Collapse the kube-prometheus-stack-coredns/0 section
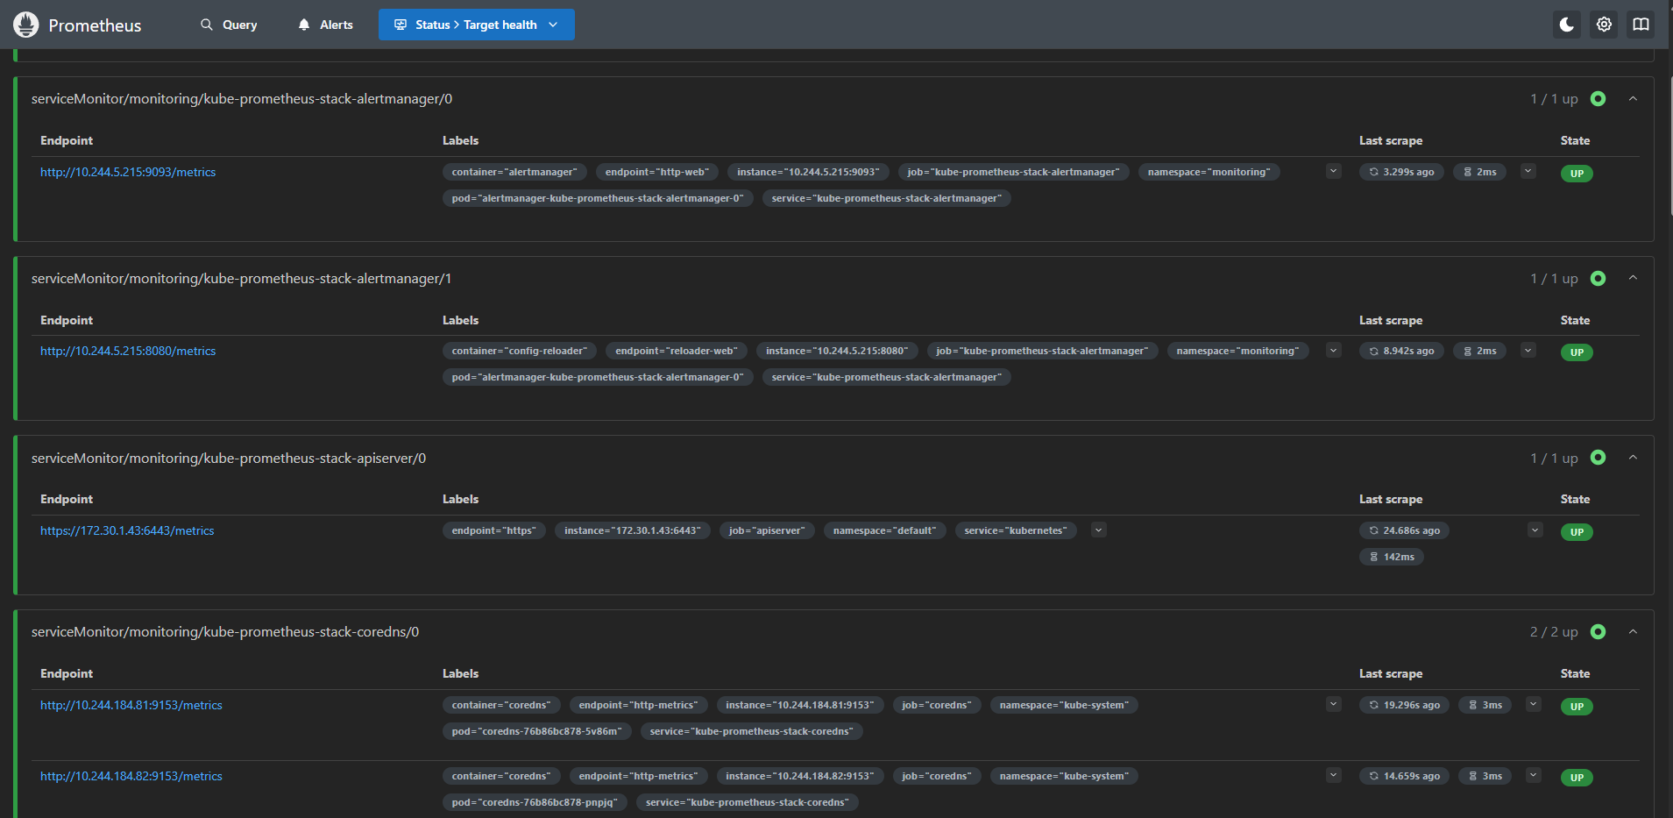This screenshot has height=818, width=1673. click(1633, 632)
